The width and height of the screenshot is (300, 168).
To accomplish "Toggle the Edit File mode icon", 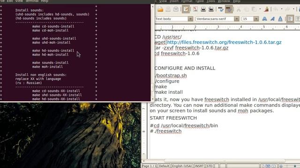I will pyautogui.click(x=186, y=9).
